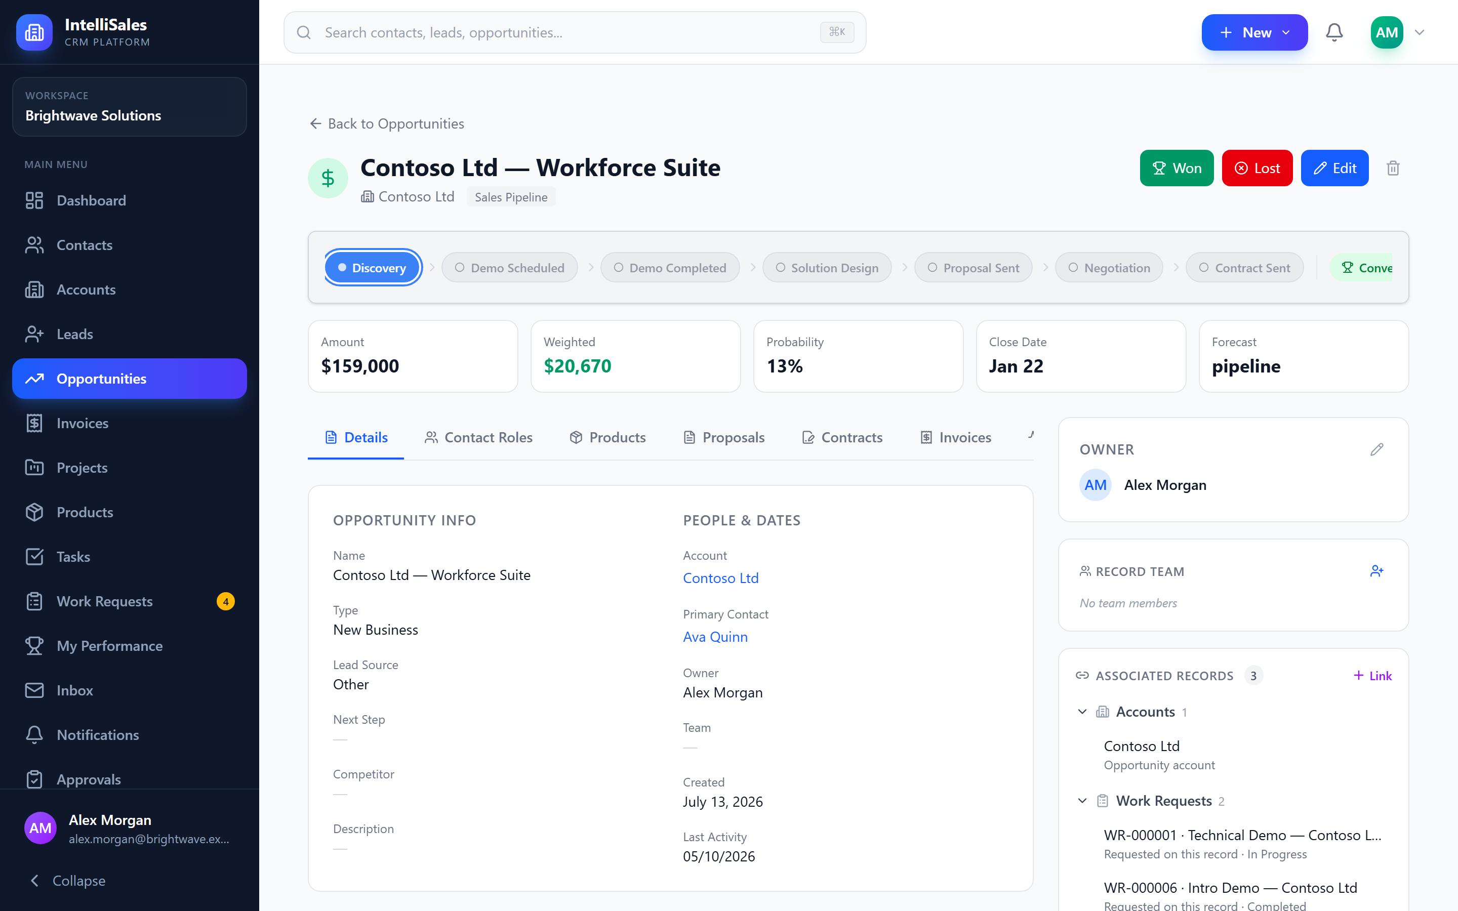Screen dimensions: 1458x911
Task: Set stage to Contract Sent
Action: [1245, 268]
